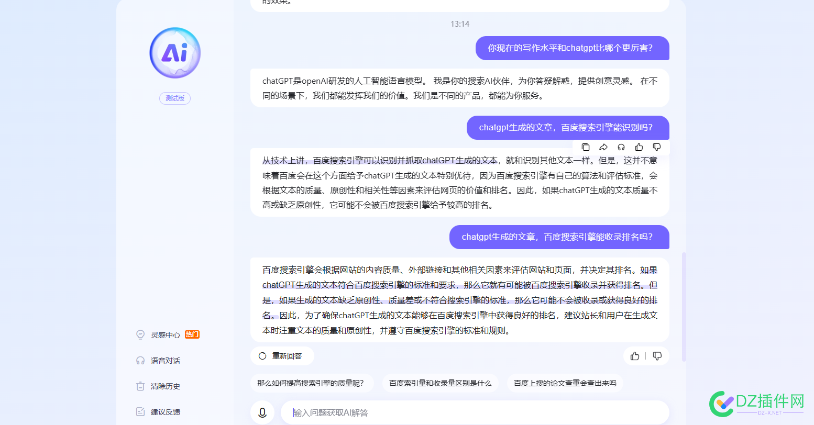This screenshot has height=425, width=814.
Task: Click the answer starting with 从技术上讲
Action: [460, 183]
